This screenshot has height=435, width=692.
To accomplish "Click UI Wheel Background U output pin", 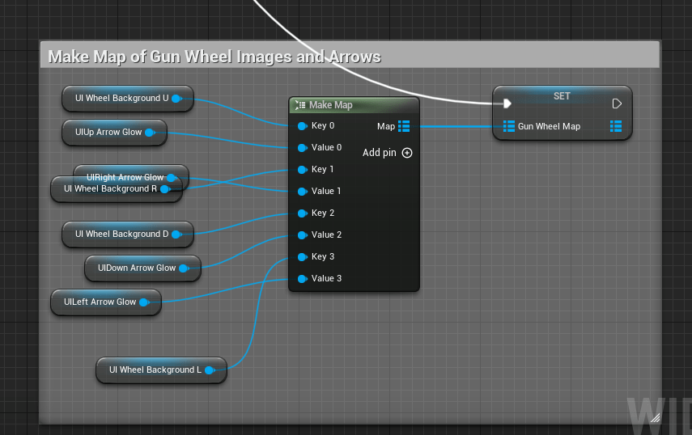I will tap(176, 99).
